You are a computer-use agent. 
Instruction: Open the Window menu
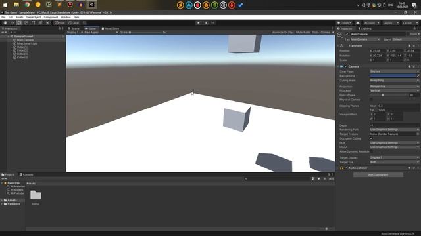(x=66, y=17)
